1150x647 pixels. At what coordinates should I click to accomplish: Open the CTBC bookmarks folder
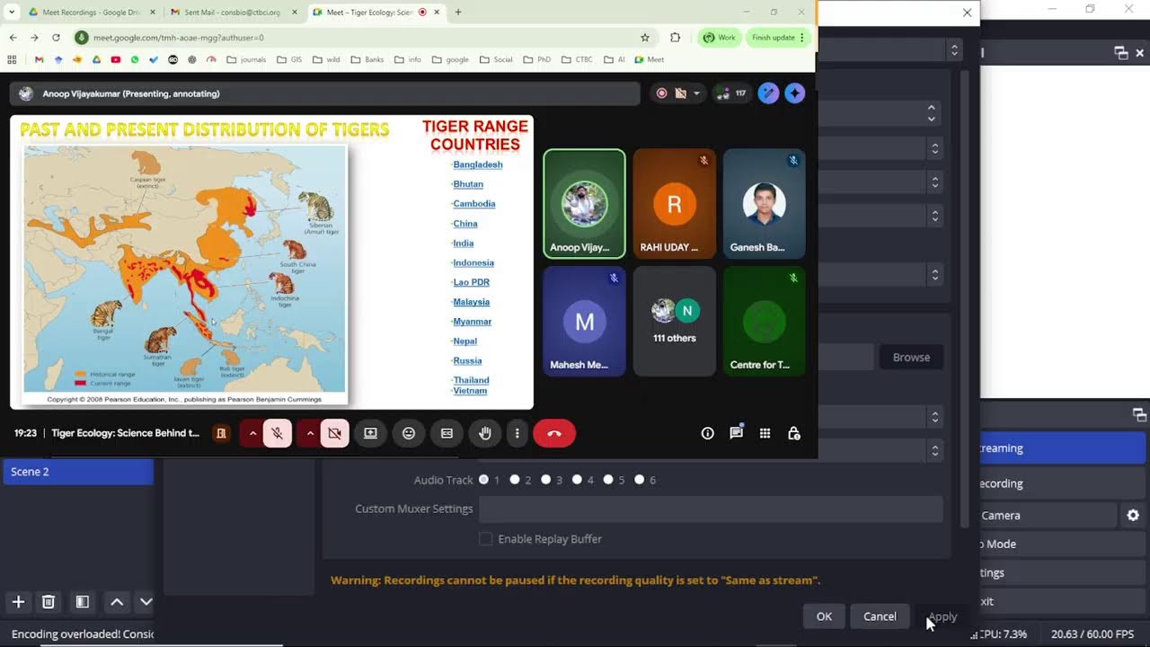click(x=577, y=60)
